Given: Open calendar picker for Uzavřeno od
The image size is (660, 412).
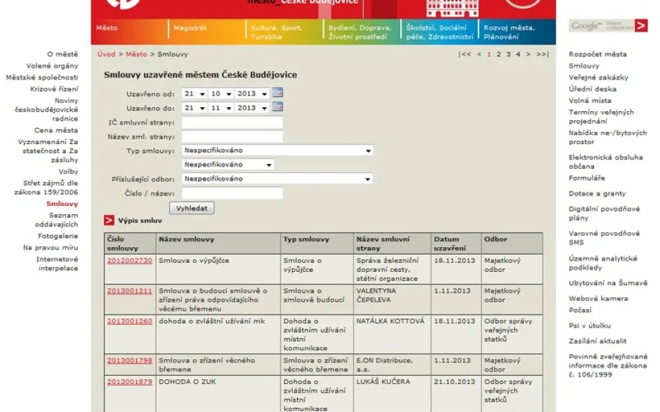Looking at the screenshot, I should click(x=277, y=93).
